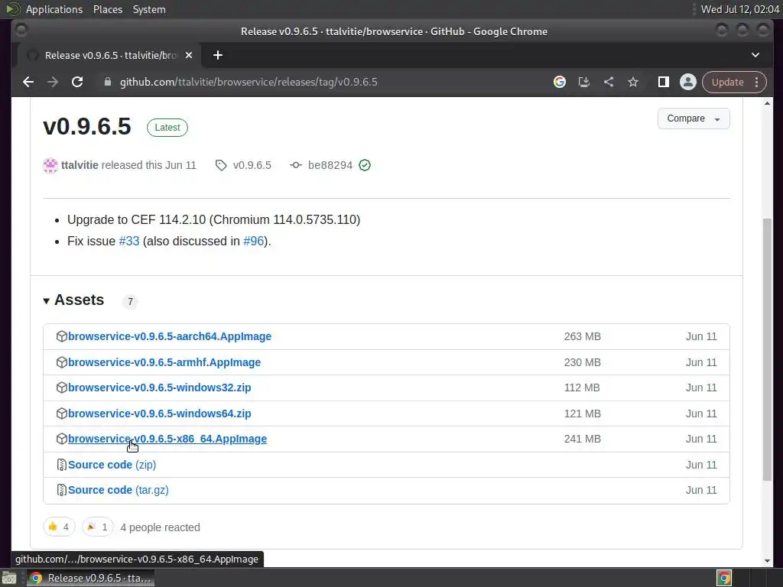Open a new browser tab
The height and width of the screenshot is (587, 783).
[x=218, y=55]
